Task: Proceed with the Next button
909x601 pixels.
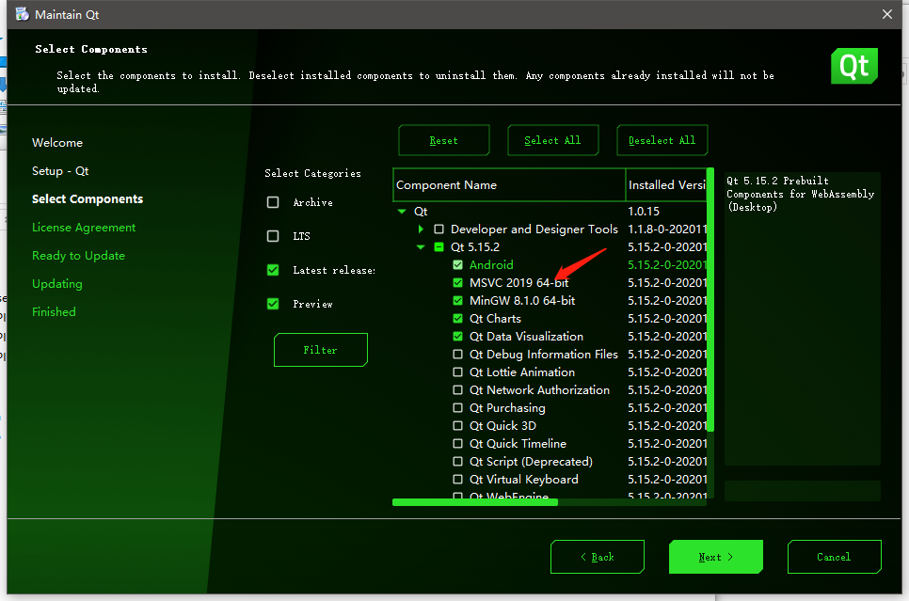Action: pos(716,557)
